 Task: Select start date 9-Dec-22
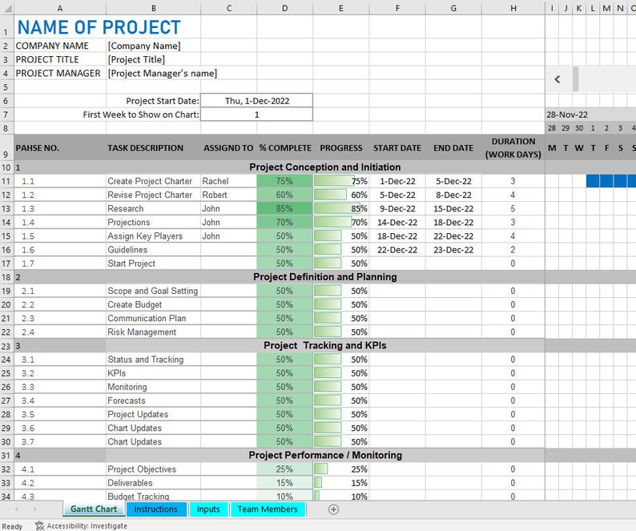click(x=397, y=208)
